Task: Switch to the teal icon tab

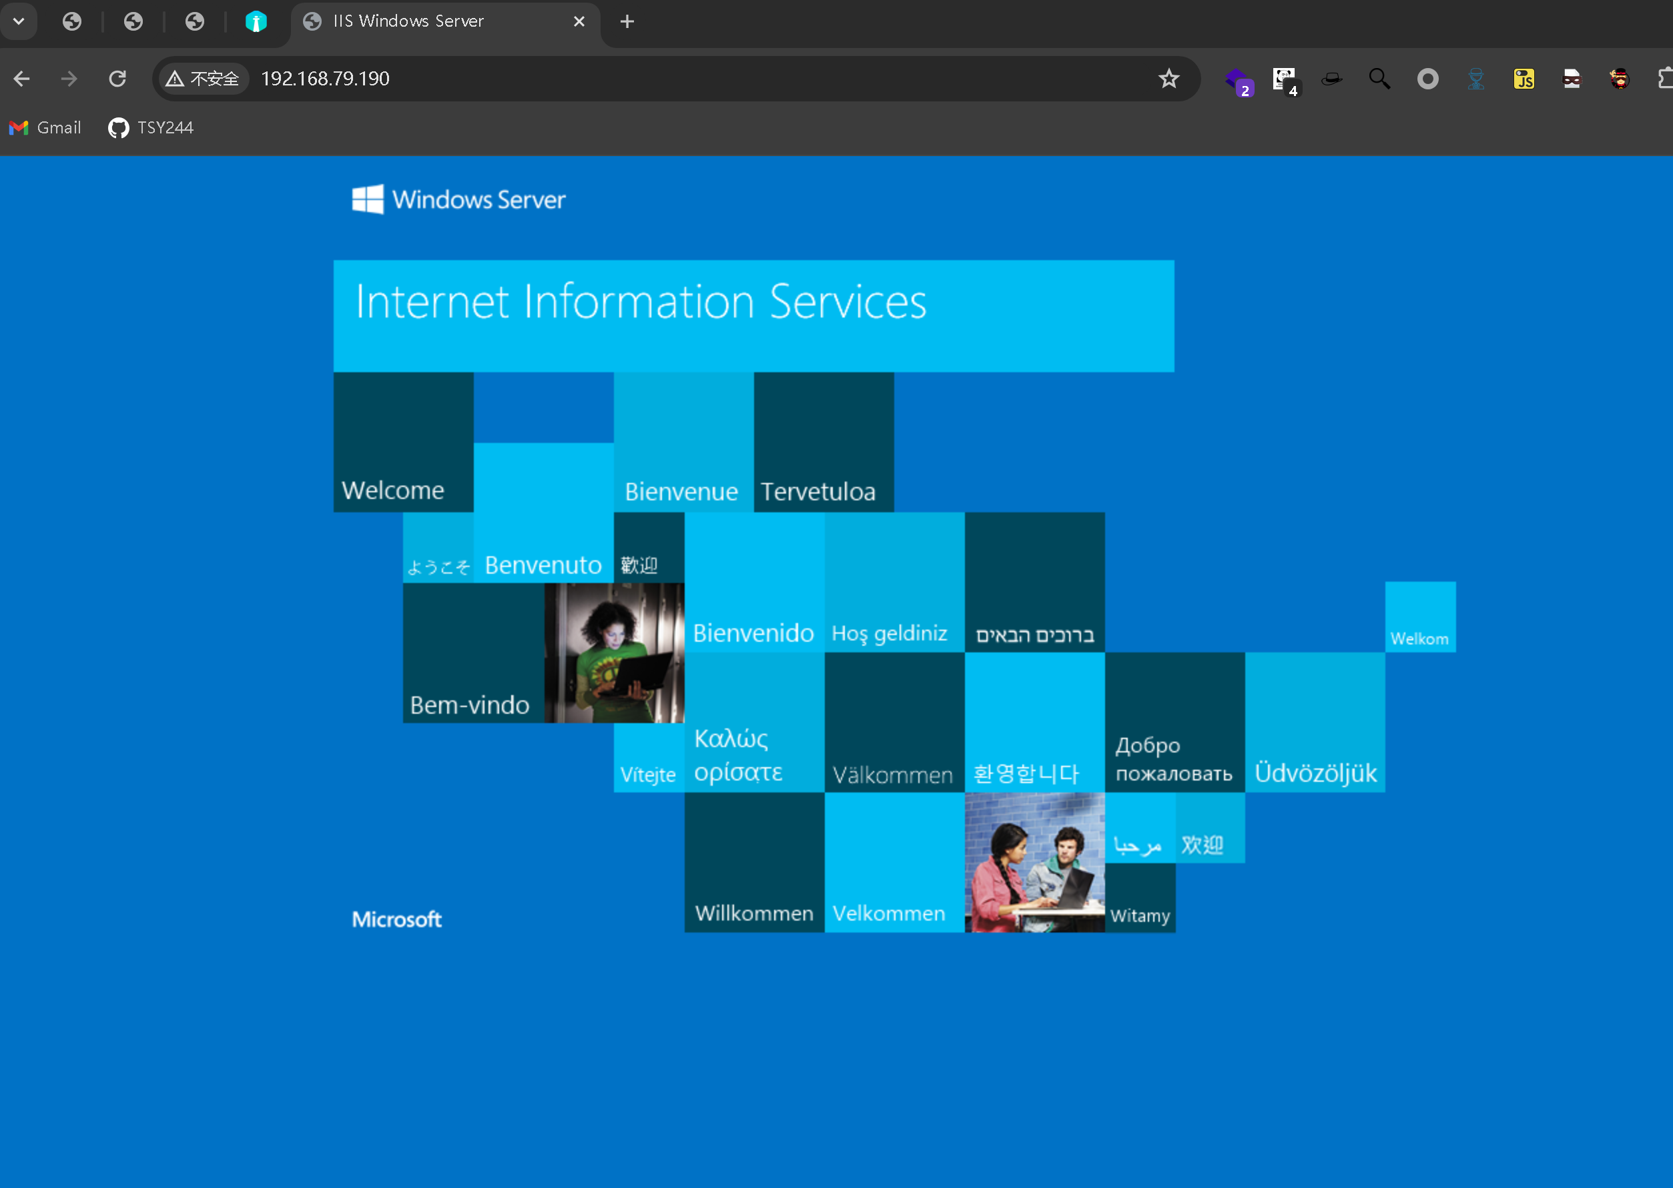Action: (x=256, y=21)
